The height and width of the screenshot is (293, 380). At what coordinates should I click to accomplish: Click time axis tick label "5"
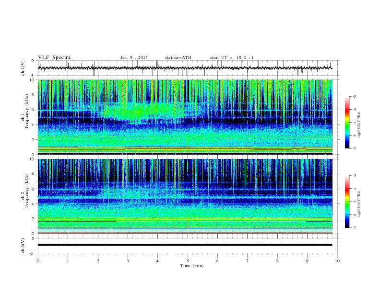pyautogui.click(x=188, y=261)
